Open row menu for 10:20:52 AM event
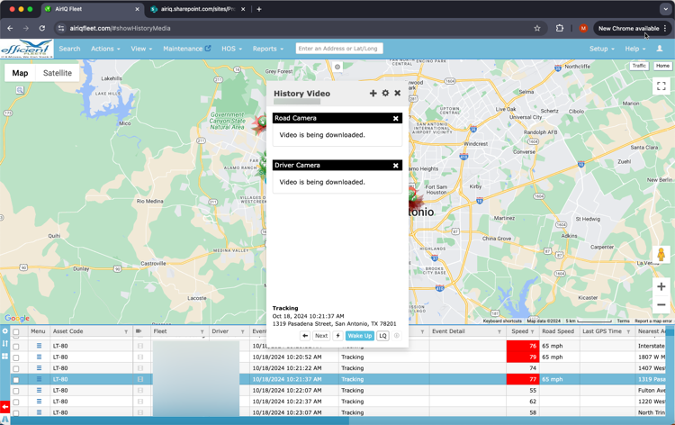This screenshot has width=675, height=425. pos(39,357)
